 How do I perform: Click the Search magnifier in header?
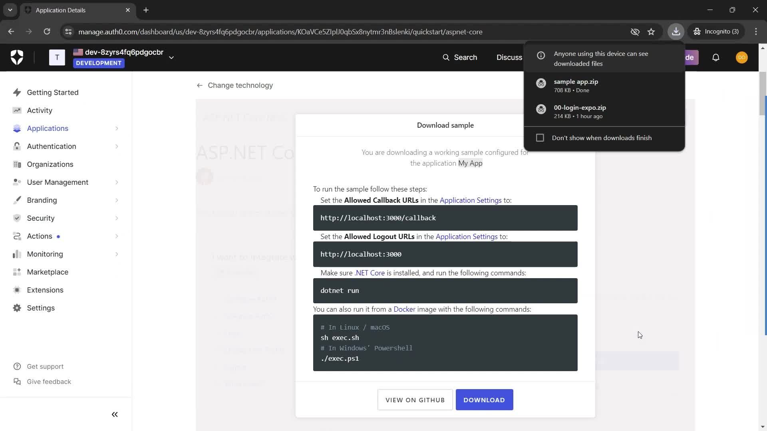[446, 57]
